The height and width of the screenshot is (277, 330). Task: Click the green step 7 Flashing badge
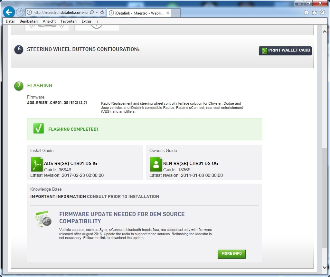pyautogui.click(x=19, y=86)
